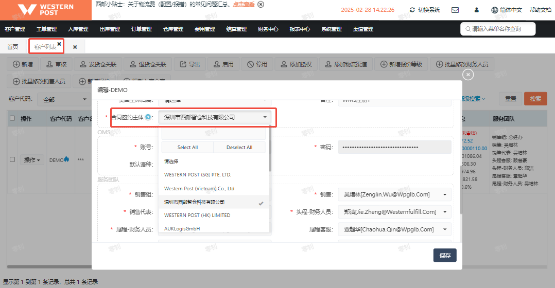Click Select All in the dropdown
Image resolution: width=555 pixels, height=288 pixels.
(x=187, y=148)
